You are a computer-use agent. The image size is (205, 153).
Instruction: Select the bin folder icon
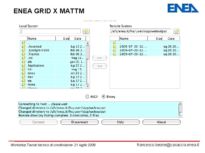point(24,69)
